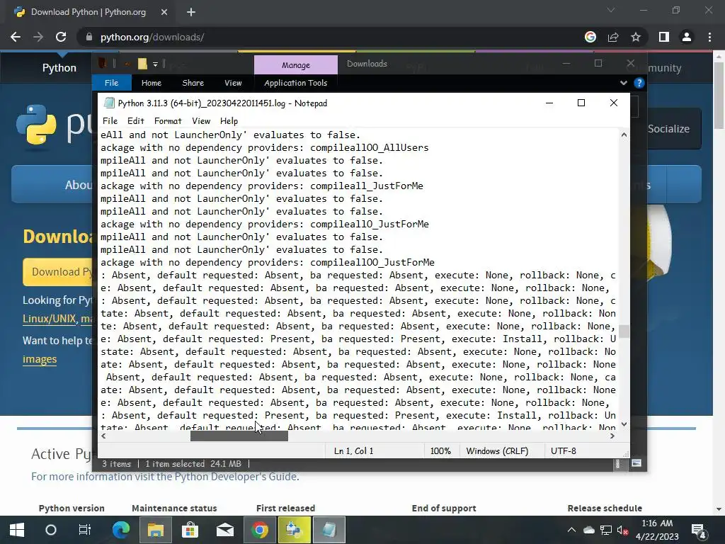Select the Manage contextual tab in Explorer

click(296, 65)
